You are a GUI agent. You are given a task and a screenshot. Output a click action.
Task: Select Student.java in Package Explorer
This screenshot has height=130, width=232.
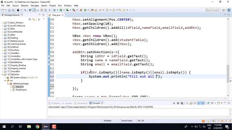(x=21, y=90)
